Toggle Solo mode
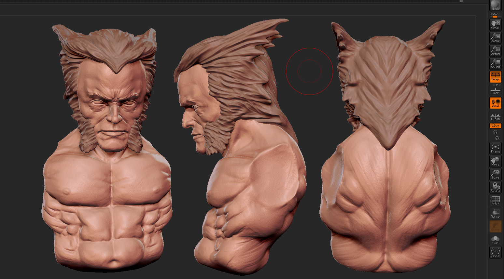Viewport: 504px width, 279px height. point(495,240)
